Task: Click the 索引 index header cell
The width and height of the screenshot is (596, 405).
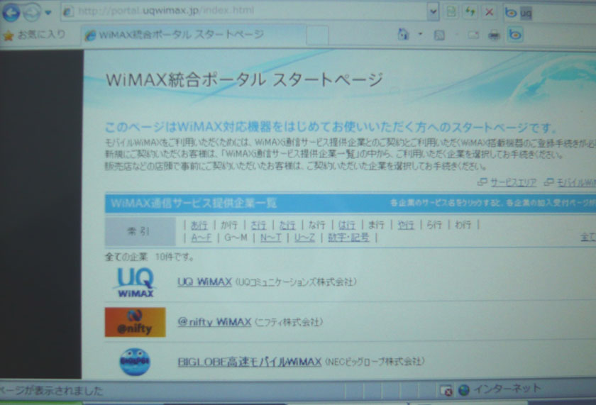Action: click(140, 231)
